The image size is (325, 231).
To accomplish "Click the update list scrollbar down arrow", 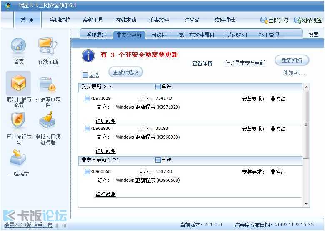I will pos(306,204).
